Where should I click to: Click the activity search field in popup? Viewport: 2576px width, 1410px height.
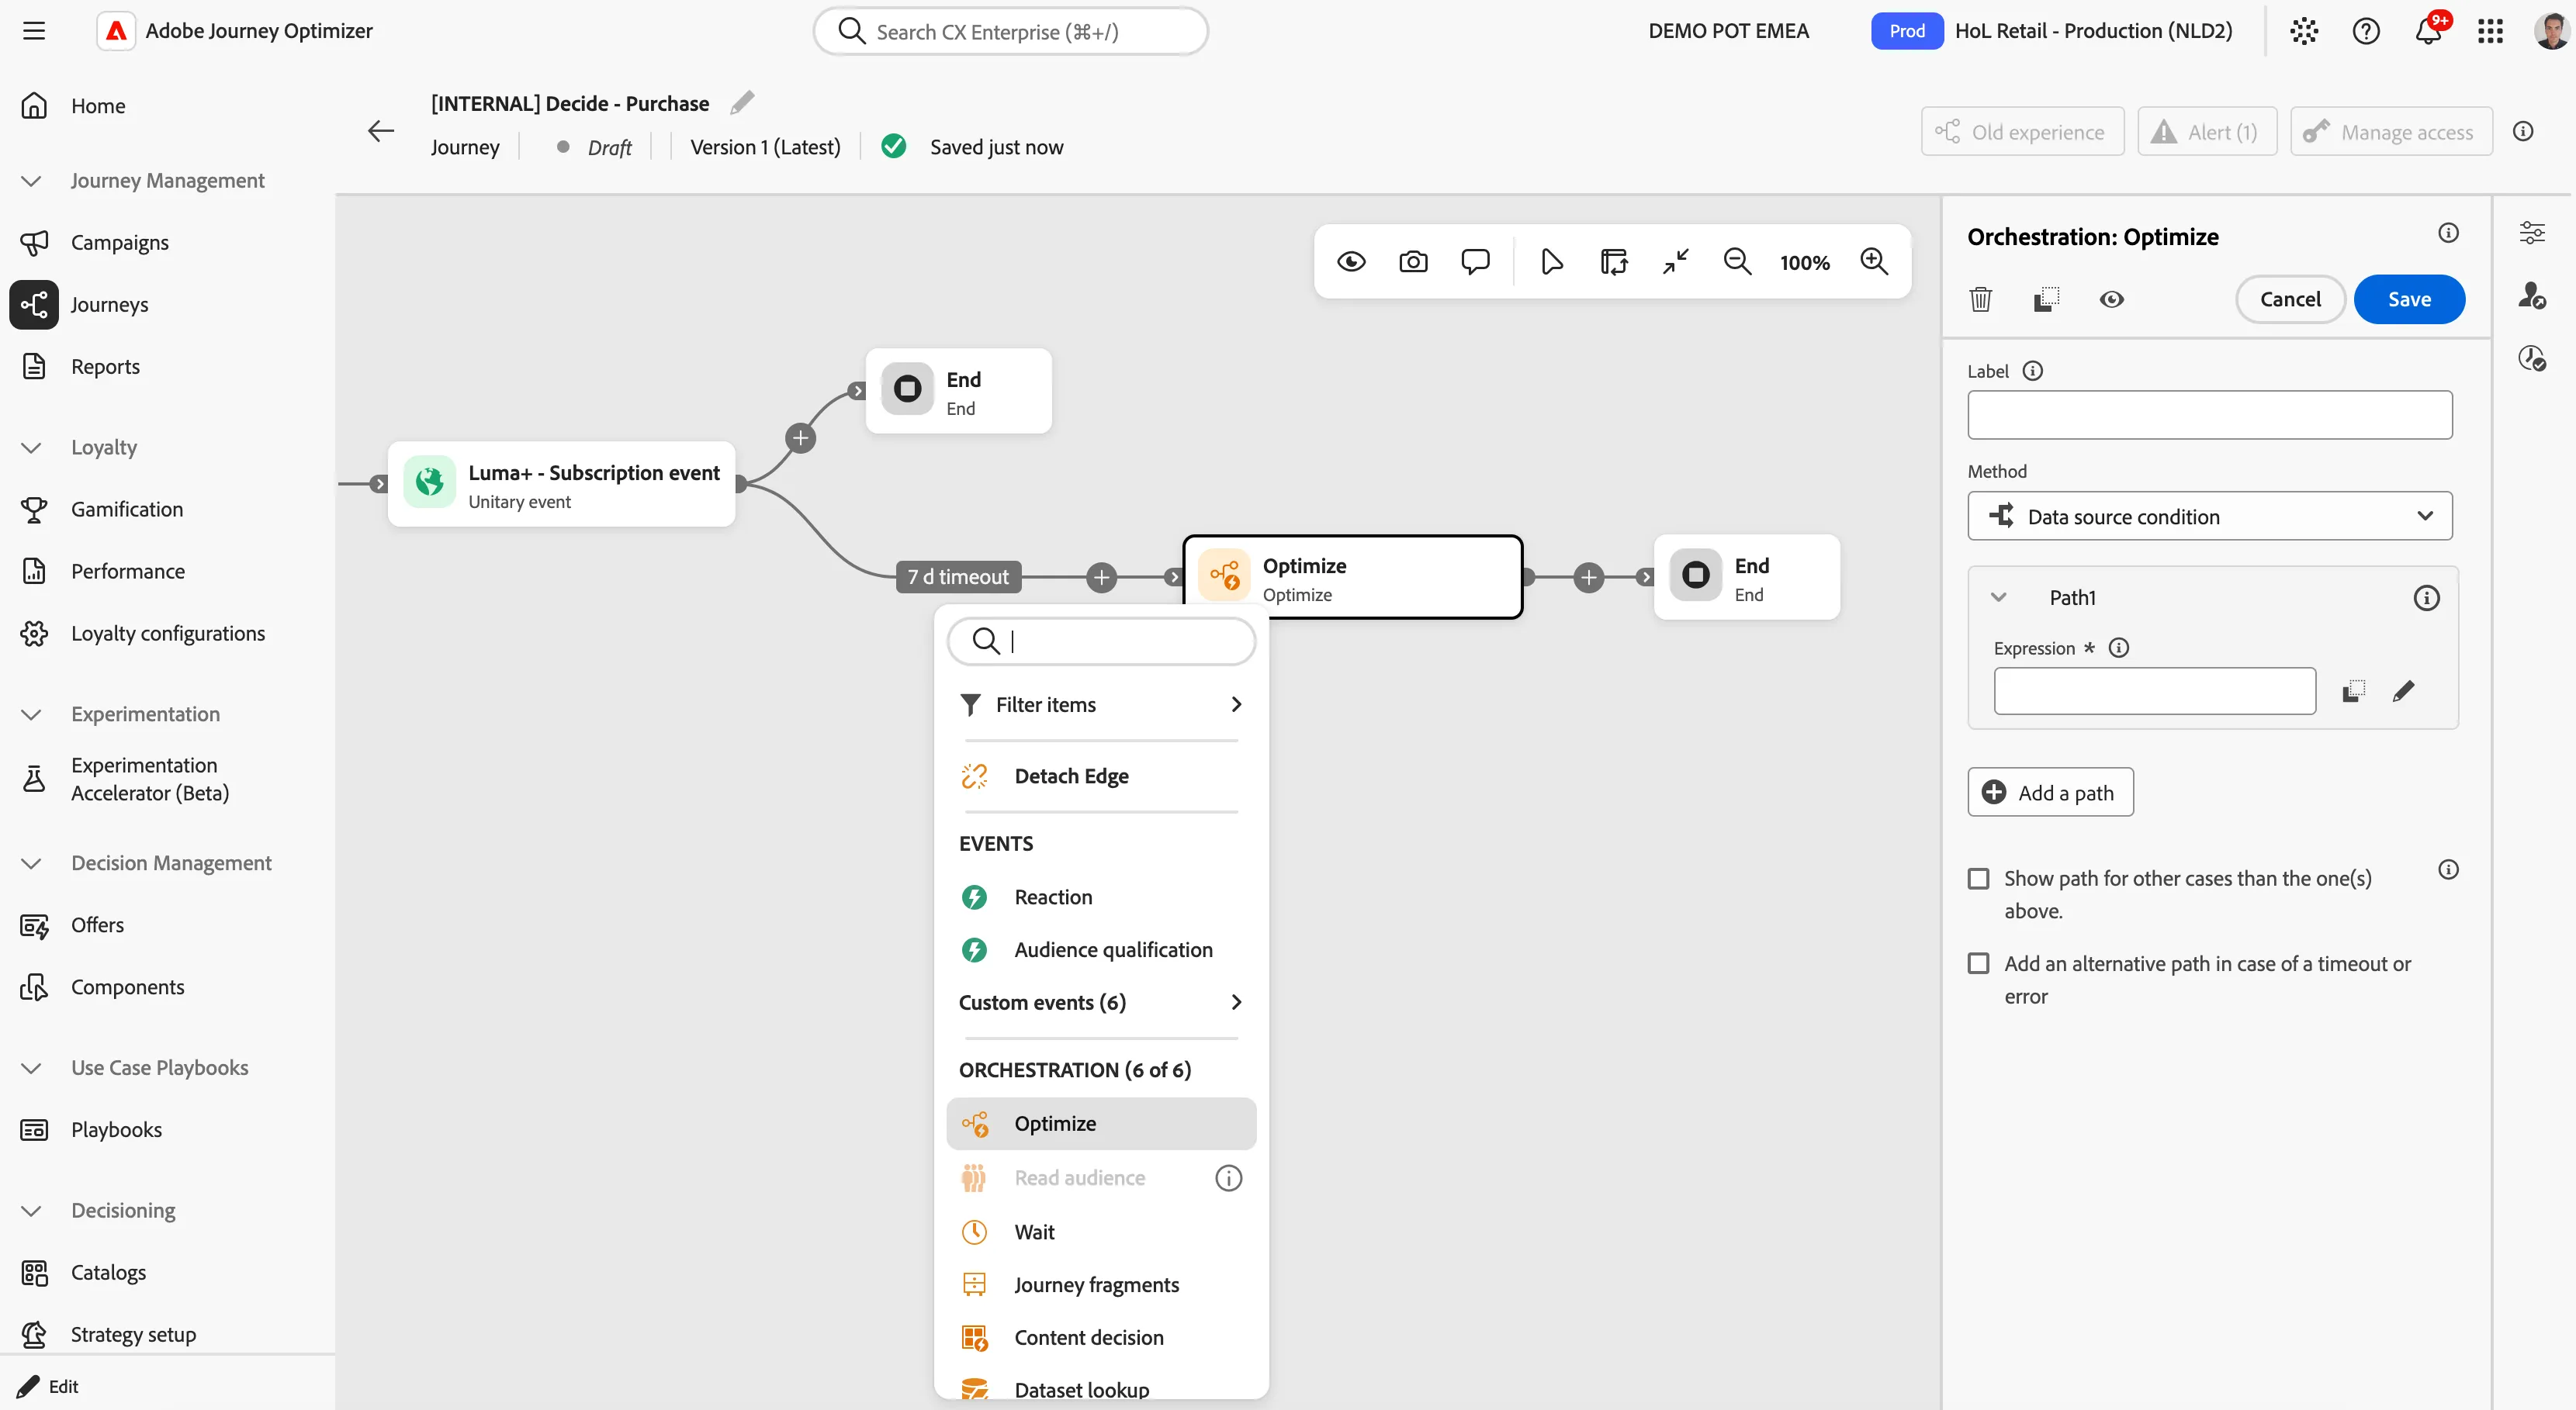click(x=1101, y=641)
